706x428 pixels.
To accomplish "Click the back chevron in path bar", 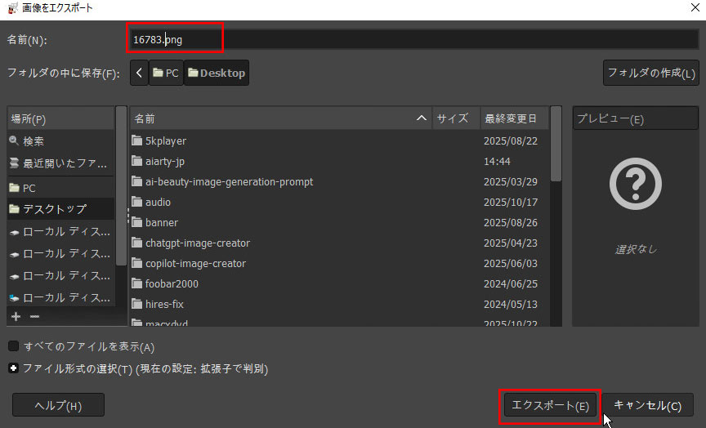I will point(139,73).
